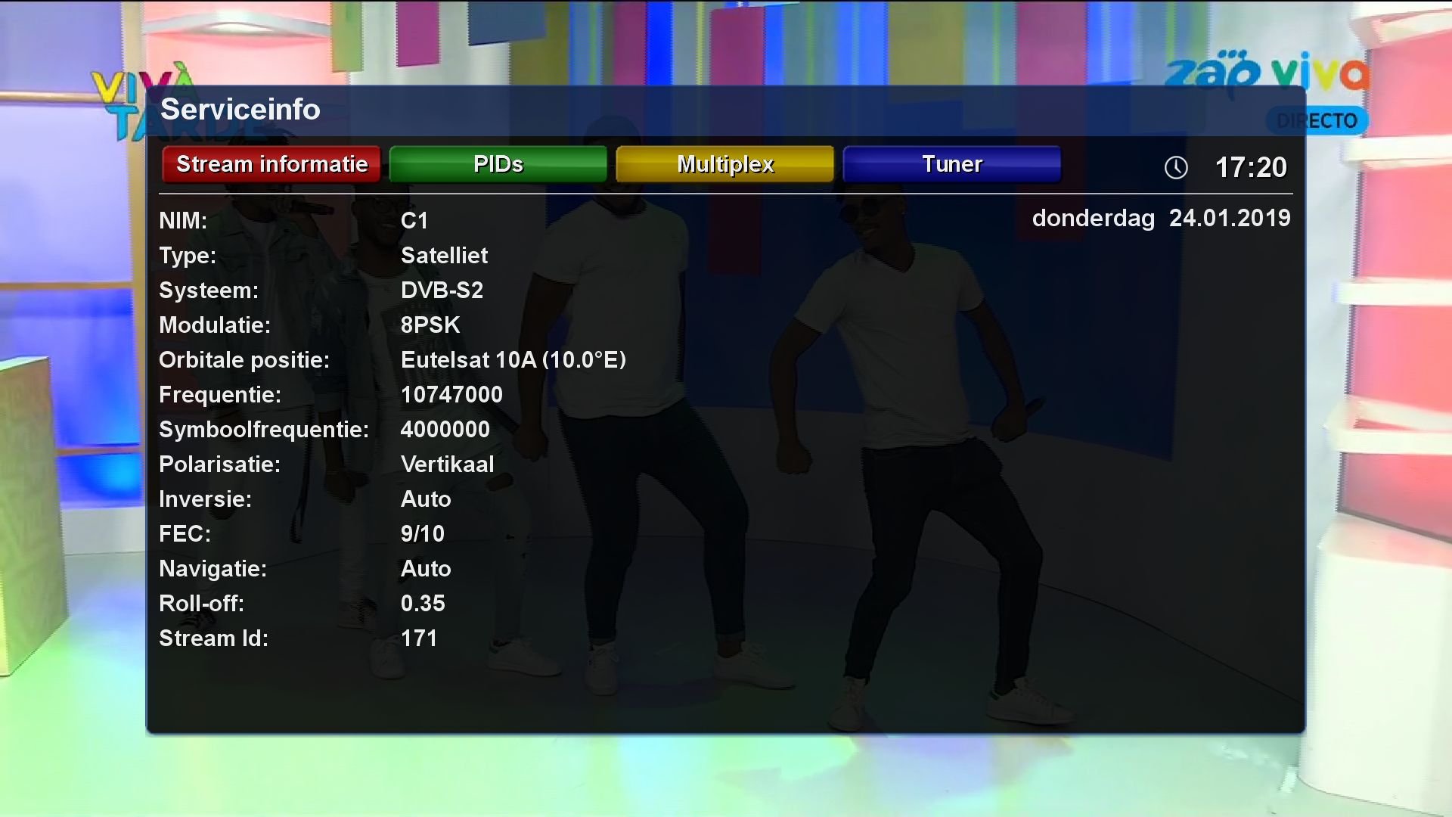This screenshot has height=817, width=1452.
Task: Click the Satelliet type entry
Action: [445, 255]
